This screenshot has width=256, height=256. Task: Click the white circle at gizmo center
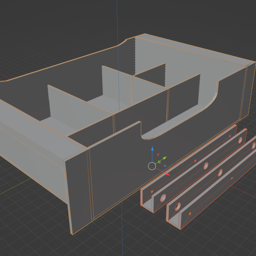pyautogui.click(x=152, y=166)
